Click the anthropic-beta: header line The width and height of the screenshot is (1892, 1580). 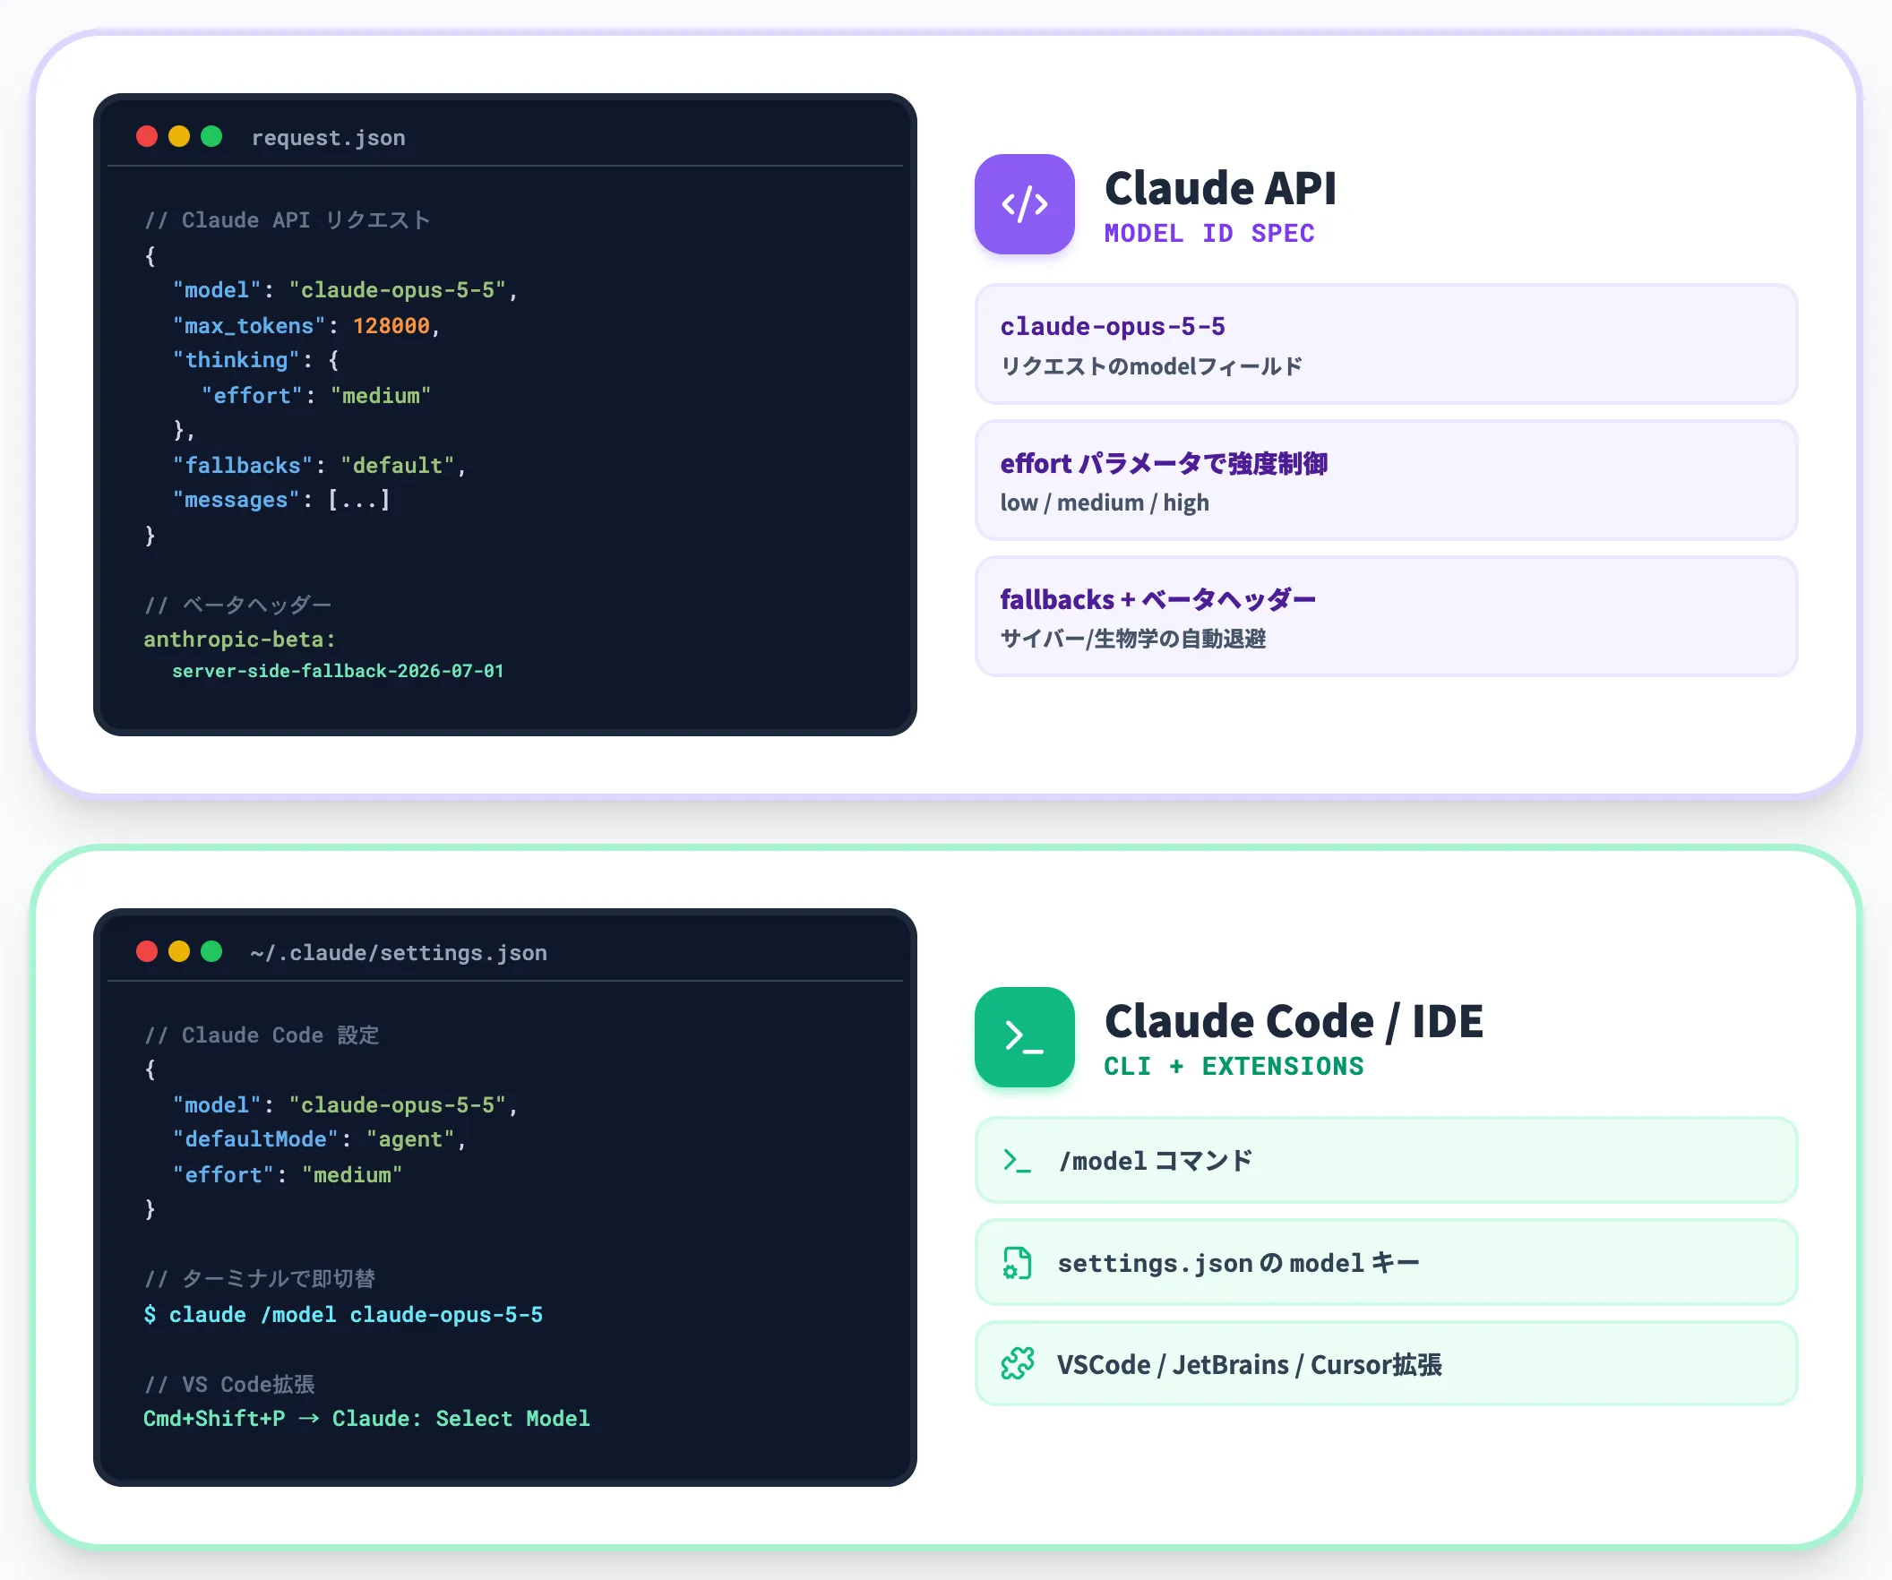point(240,640)
